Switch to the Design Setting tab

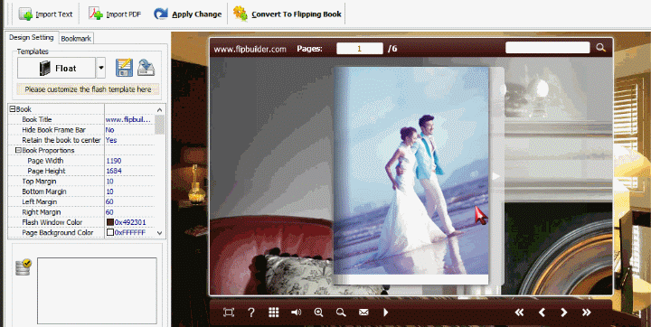[31, 37]
